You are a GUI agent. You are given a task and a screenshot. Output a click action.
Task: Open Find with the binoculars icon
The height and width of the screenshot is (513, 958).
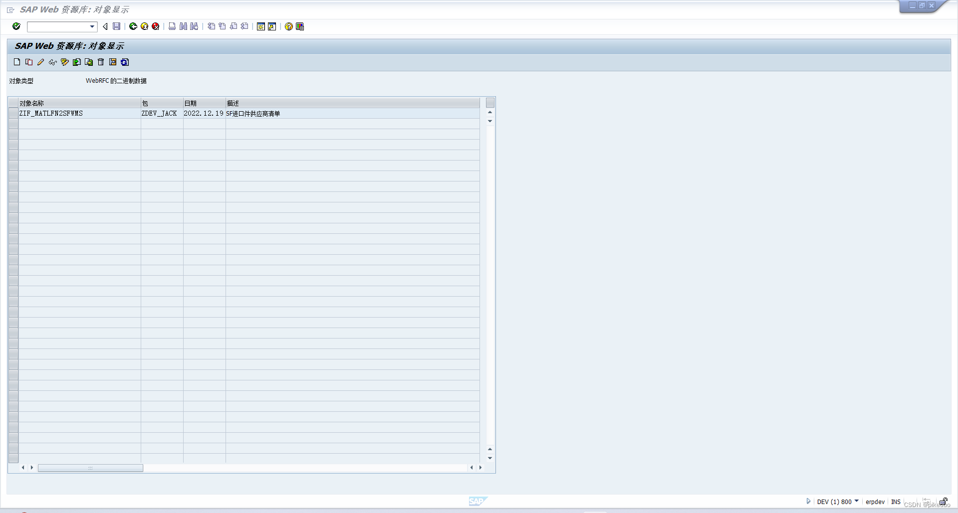(x=183, y=26)
